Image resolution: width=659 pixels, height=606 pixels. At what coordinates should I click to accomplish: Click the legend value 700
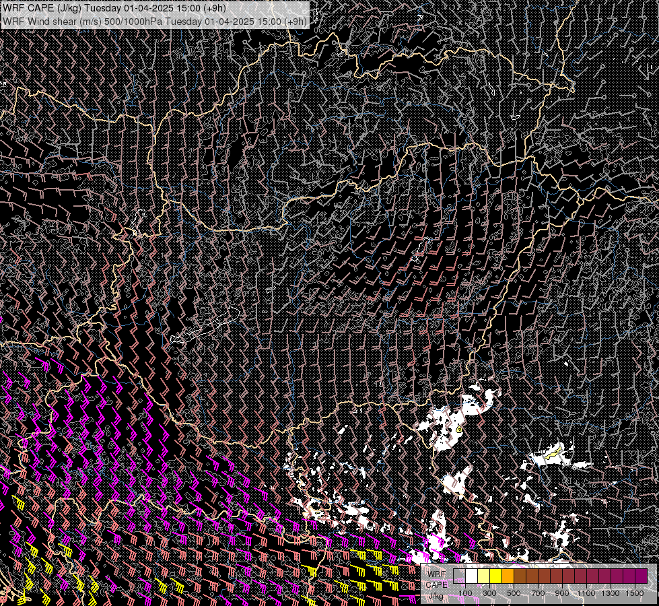click(538, 593)
